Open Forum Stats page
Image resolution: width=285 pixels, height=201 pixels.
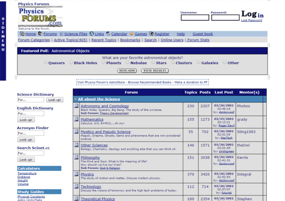(x=198, y=40)
